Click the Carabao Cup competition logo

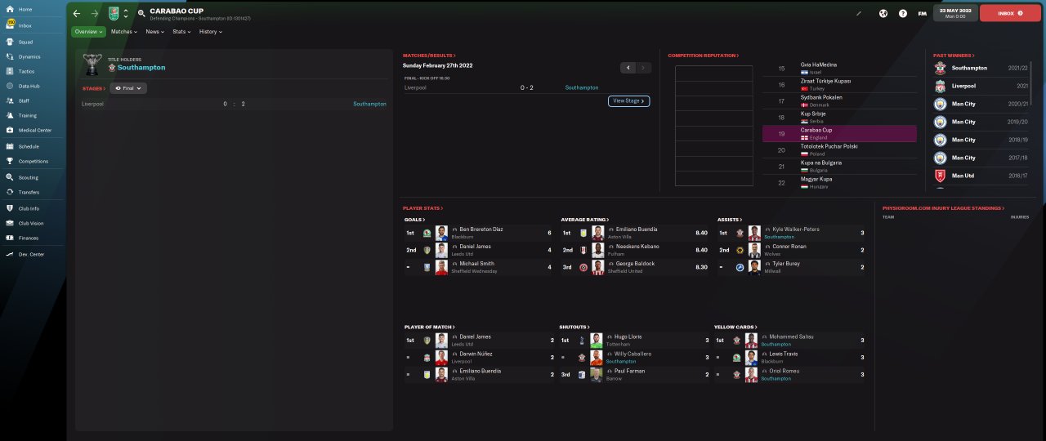pos(114,14)
